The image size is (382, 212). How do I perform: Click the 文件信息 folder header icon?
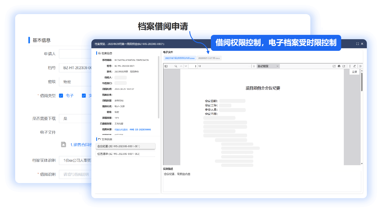coord(99,139)
